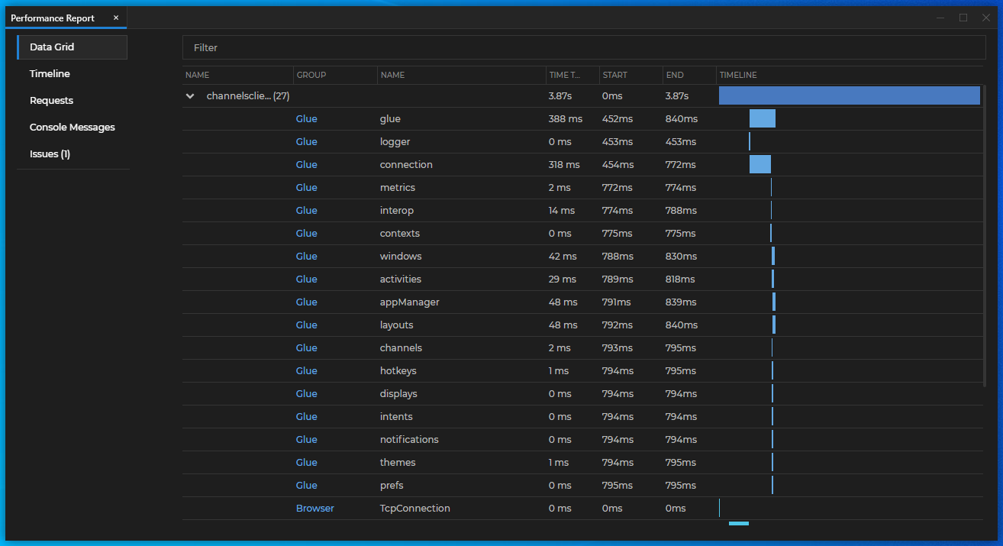Collapse the channelsclie... (27) row
Viewport: 1003px width, 546px height.
click(189, 95)
